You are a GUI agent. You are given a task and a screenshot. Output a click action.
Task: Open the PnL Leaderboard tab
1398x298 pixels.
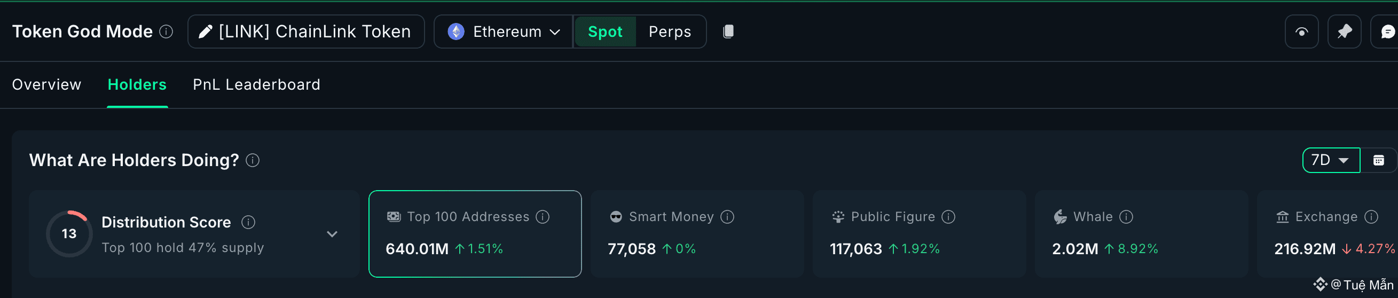click(256, 85)
